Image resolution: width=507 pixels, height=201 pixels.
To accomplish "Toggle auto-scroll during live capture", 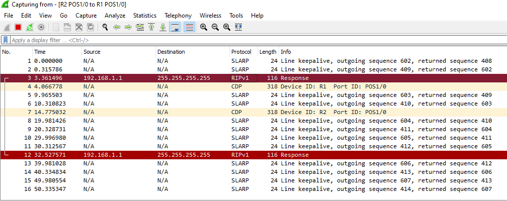I will (x=175, y=28).
